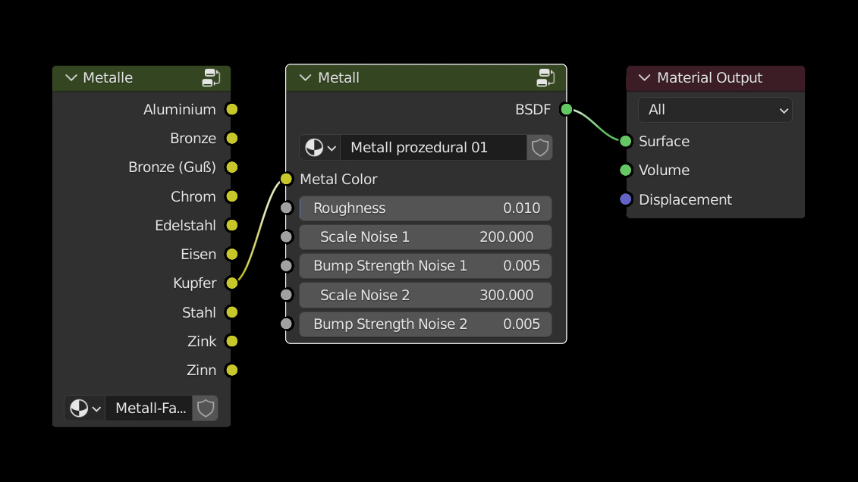Image resolution: width=858 pixels, height=482 pixels.
Task: Toggle fake user shield for Metall prozedural 01
Action: pyautogui.click(x=539, y=147)
